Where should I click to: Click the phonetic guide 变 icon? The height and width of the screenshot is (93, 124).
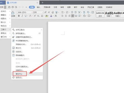[56, 12]
